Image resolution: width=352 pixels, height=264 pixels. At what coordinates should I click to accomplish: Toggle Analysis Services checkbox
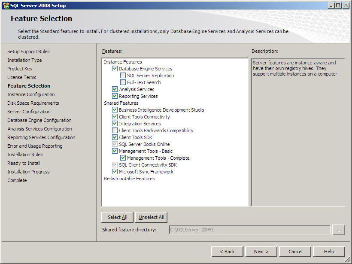tap(115, 89)
